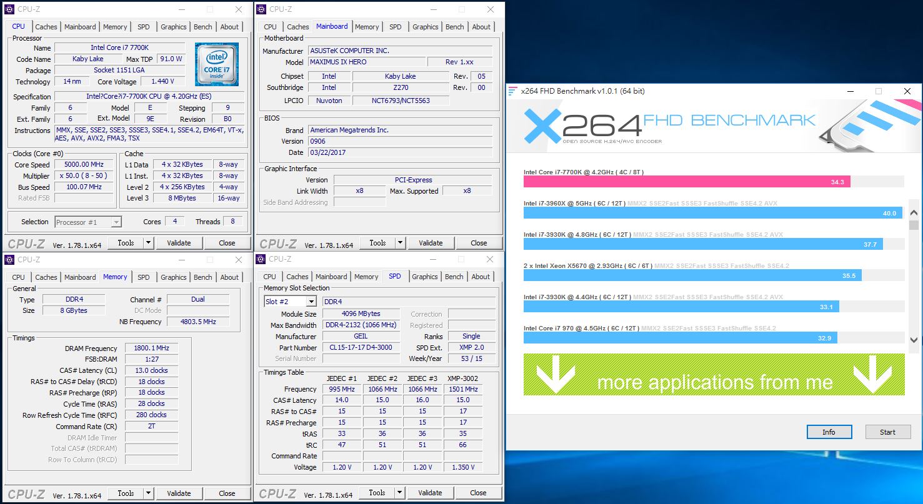
Task: Open the Tools dropdown arrow in the Motherboard window
Action: pyautogui.click(x=401, y=243)
